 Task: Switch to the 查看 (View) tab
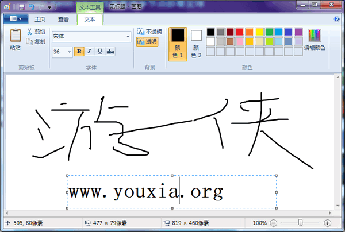tap(64, 19)
